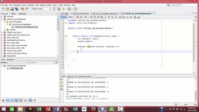Click the Source view button

[x=64, y=17]
